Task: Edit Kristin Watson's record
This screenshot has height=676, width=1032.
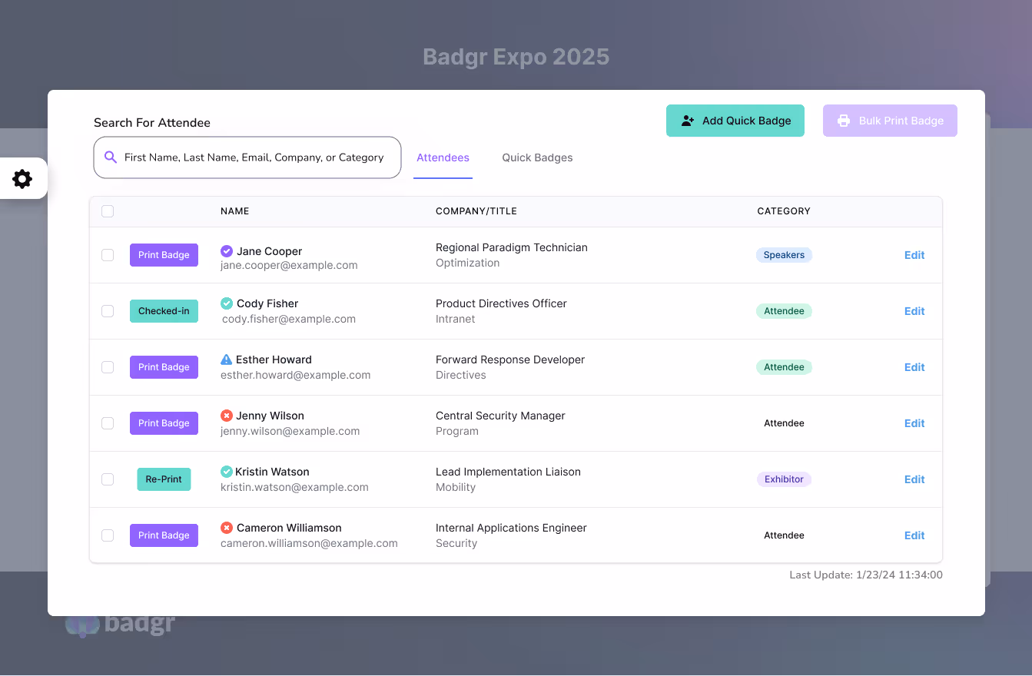Action: [914, 479]
